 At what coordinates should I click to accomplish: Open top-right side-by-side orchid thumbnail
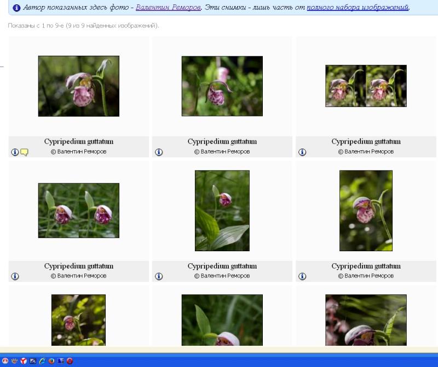[366, 86]
